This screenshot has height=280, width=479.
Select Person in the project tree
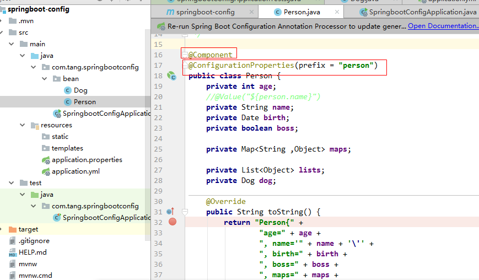pos(85,102)
